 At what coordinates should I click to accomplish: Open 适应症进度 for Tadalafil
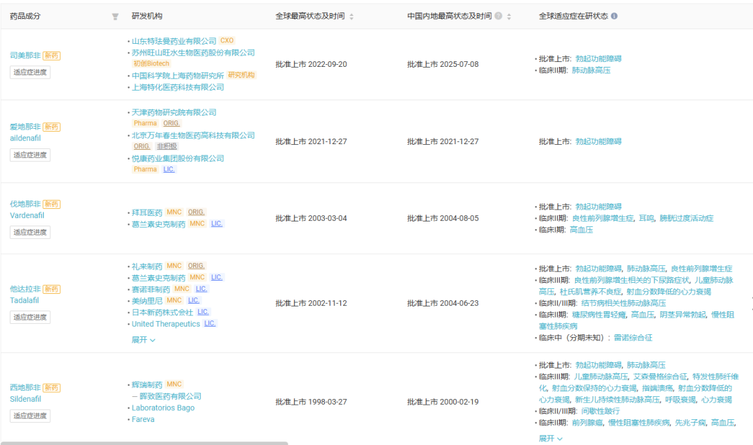[x=30, y=317]
